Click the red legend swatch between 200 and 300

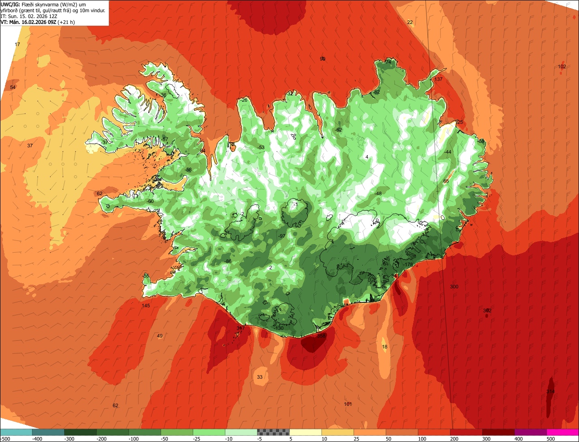pos(466,432)
